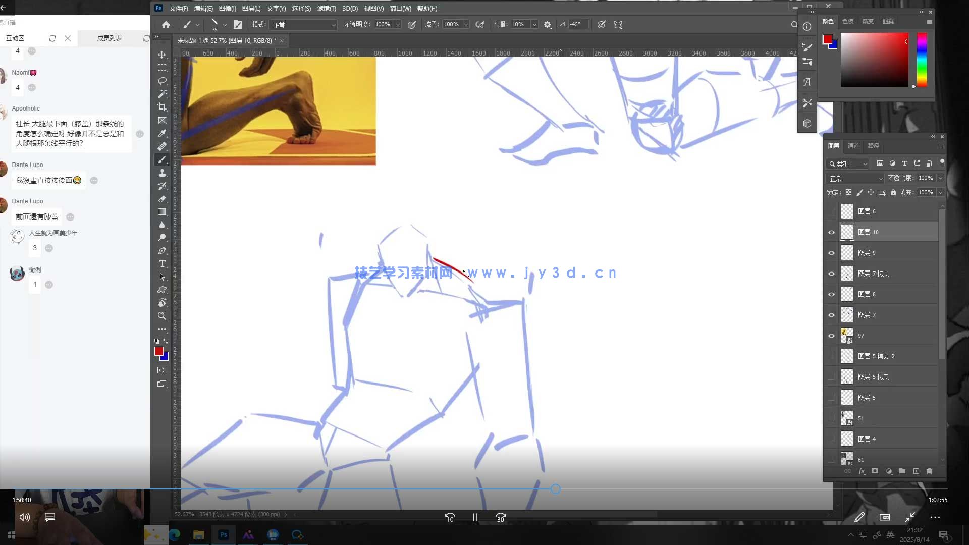Viewport: 969px width, 545px height.
Task: Toggle visibility of layer 97
Action: [x=831, y=336]
